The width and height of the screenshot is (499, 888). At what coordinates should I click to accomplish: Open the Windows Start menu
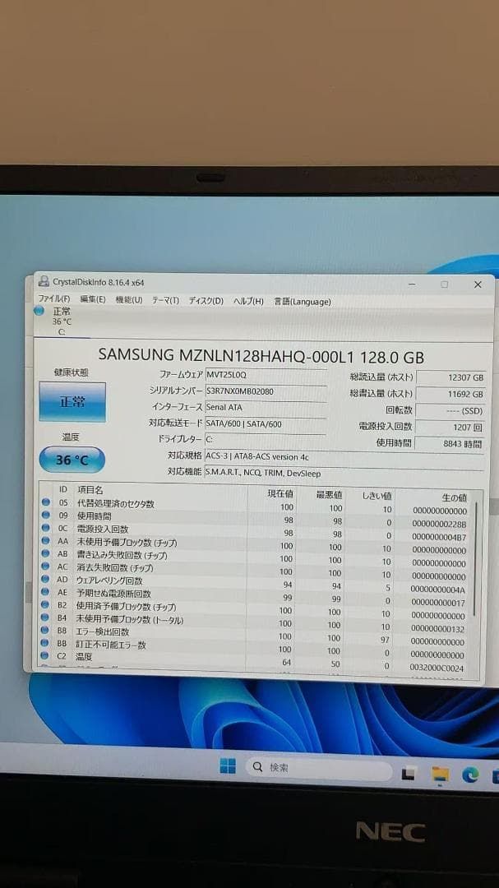pyautogui.click(x=228, y=766)
